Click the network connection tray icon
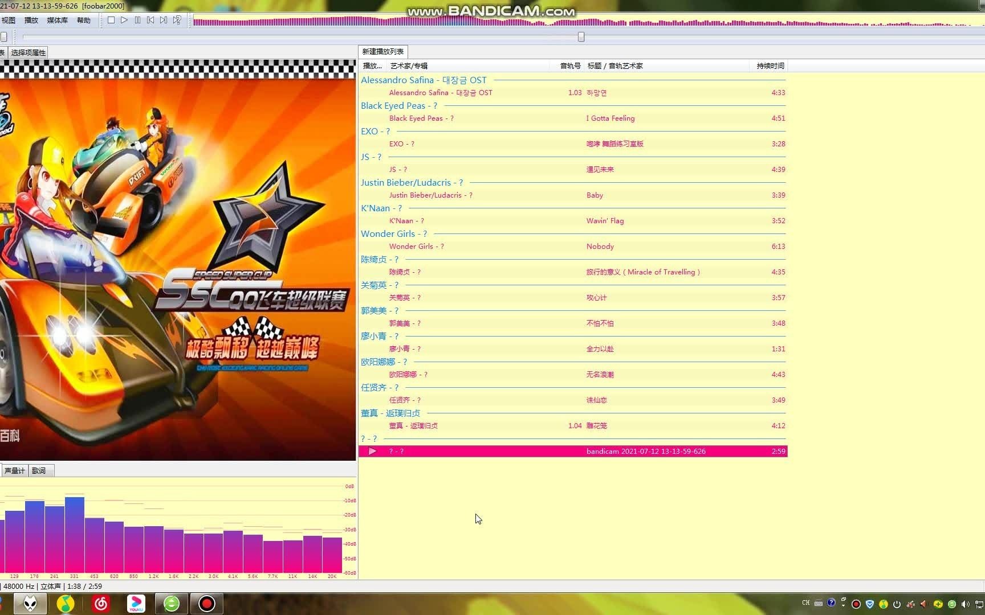This screenshot has height=615, width=985. 980,604
